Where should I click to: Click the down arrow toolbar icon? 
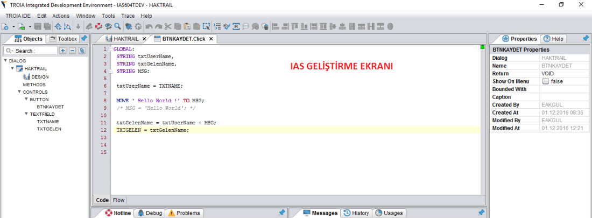click(x=78, y=26)
